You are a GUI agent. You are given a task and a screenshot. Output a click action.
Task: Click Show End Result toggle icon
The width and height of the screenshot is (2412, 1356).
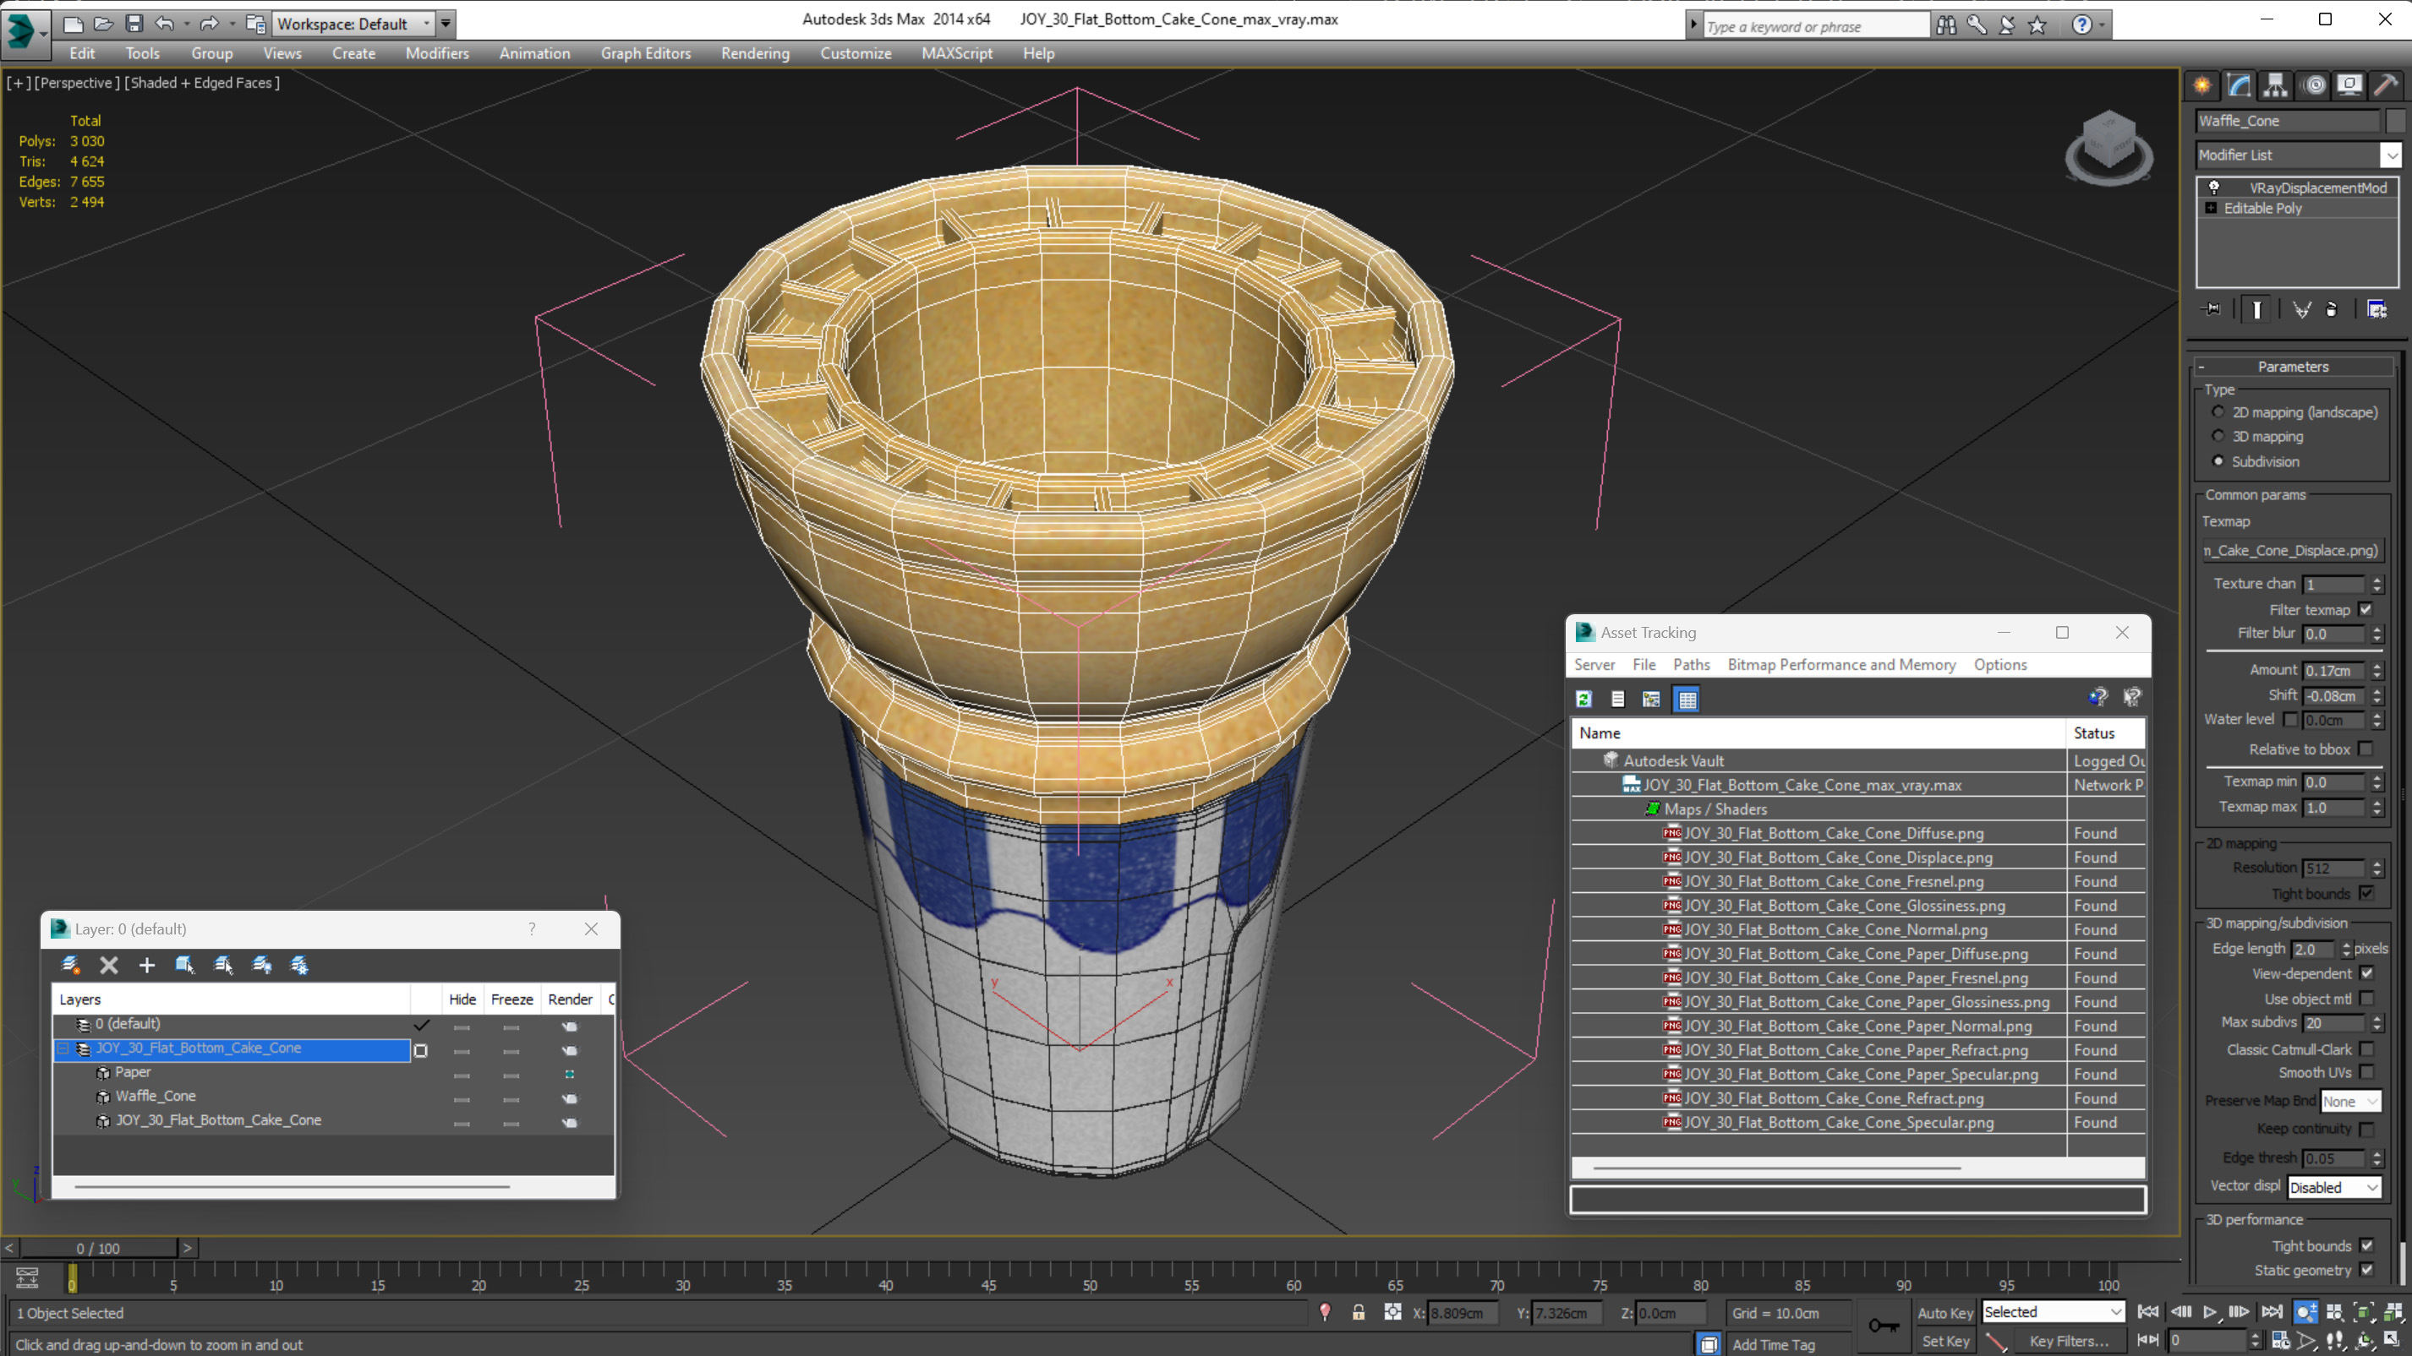point(2257,309)
